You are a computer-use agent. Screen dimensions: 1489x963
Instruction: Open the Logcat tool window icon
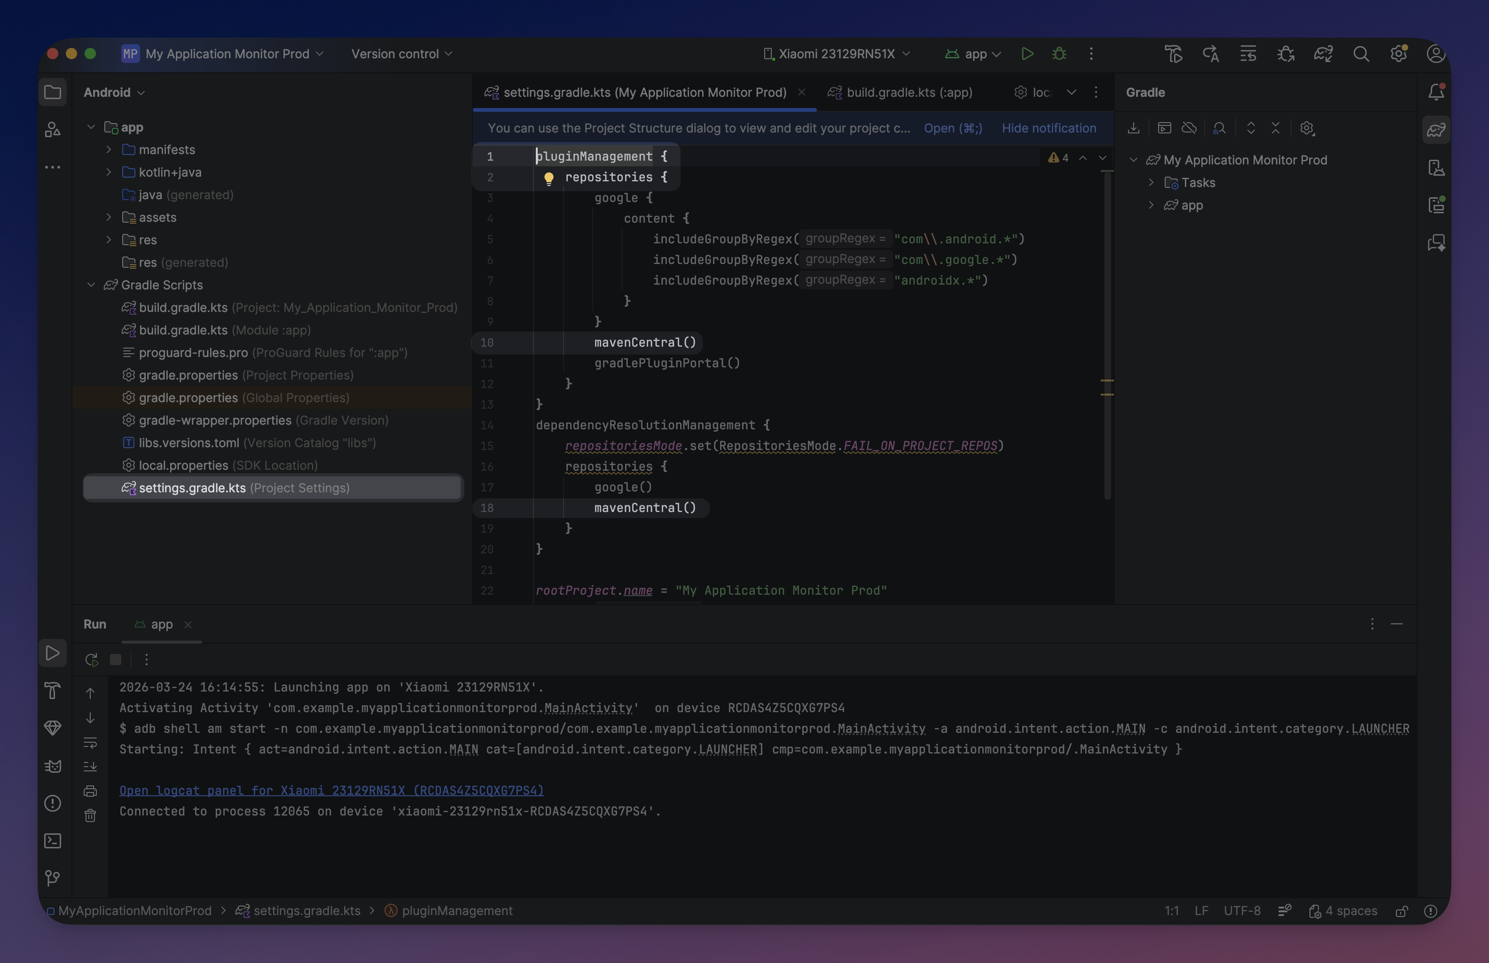(53, 766)
